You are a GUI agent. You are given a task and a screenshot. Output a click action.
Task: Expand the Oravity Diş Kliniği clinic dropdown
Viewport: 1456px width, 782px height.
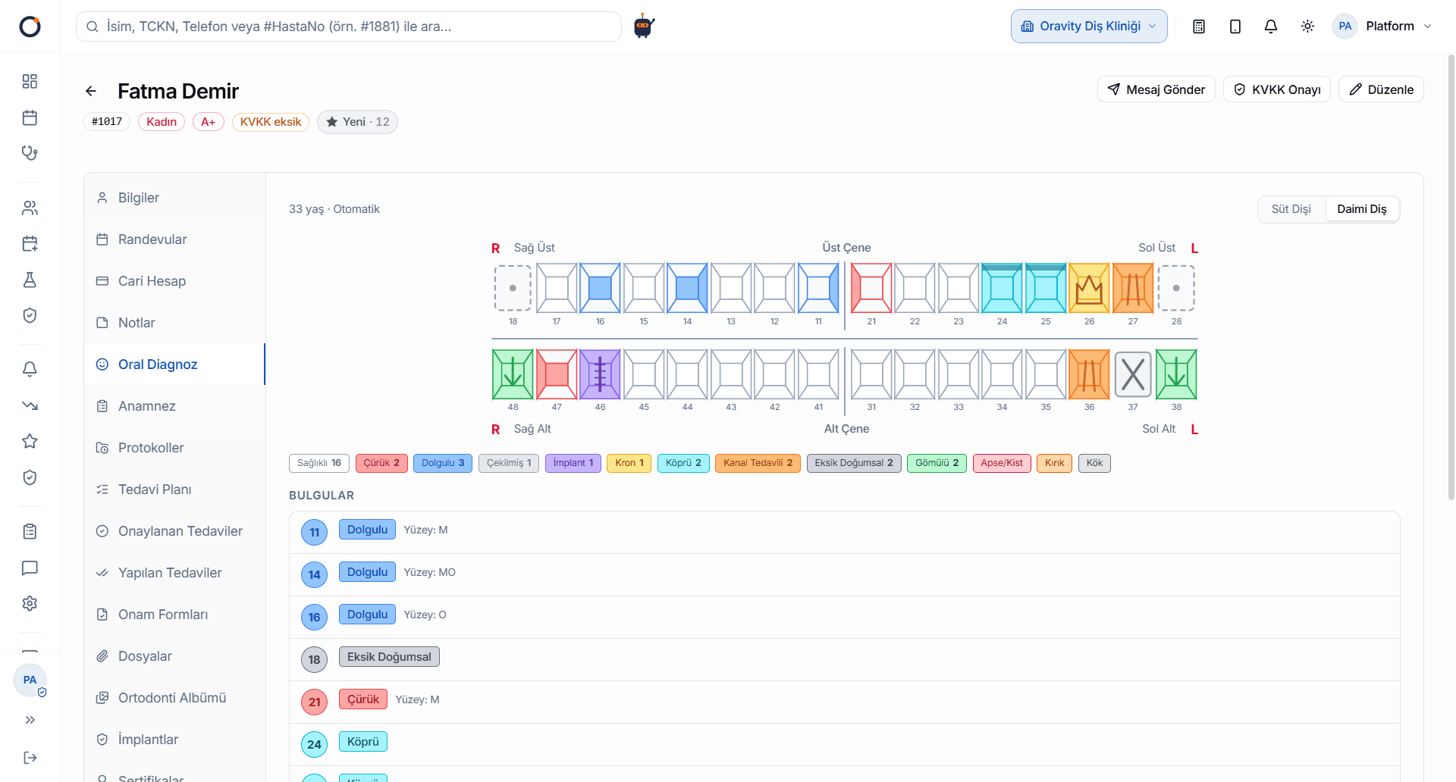(1088, 27)
